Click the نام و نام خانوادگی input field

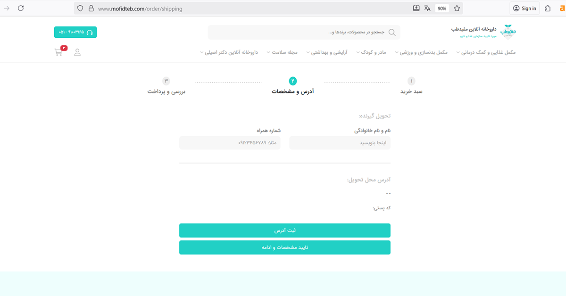[340, 143]
